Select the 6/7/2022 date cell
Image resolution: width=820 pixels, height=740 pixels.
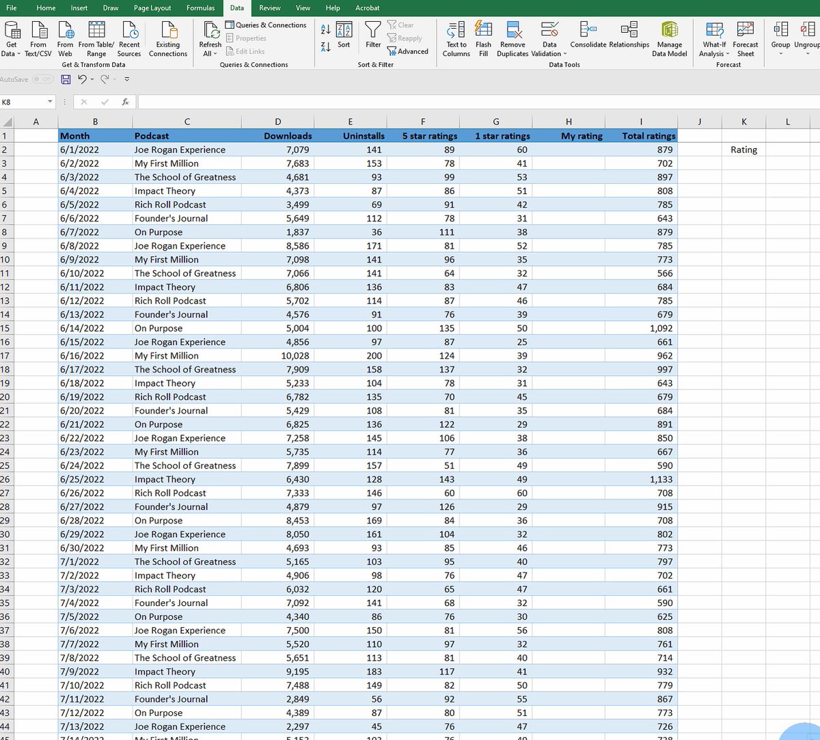[95, 232]
